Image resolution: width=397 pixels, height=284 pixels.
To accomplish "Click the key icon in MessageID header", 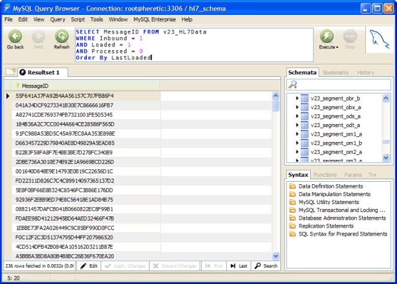I will tap(17, 86).
